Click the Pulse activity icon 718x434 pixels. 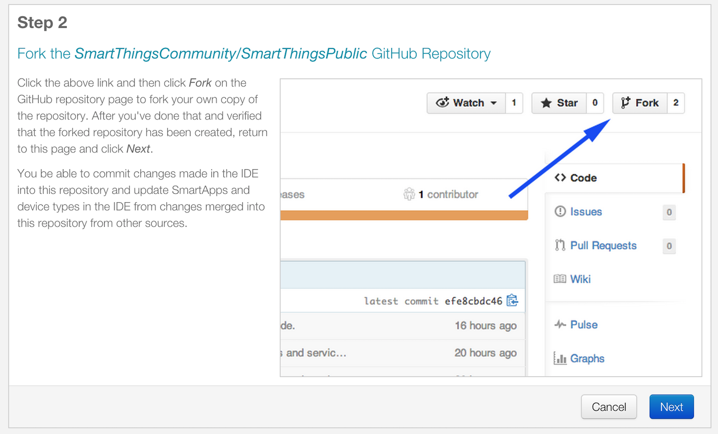pos(560,324)
